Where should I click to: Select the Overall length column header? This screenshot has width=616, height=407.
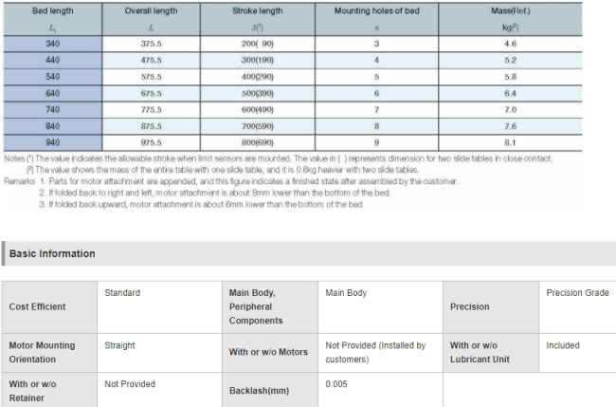[150, 13]
